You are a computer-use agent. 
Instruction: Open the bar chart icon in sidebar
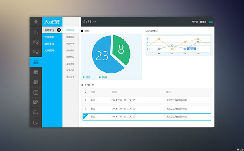[36, 92]
